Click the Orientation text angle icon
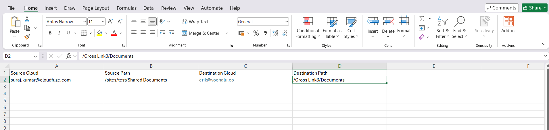 pos(162,21)
